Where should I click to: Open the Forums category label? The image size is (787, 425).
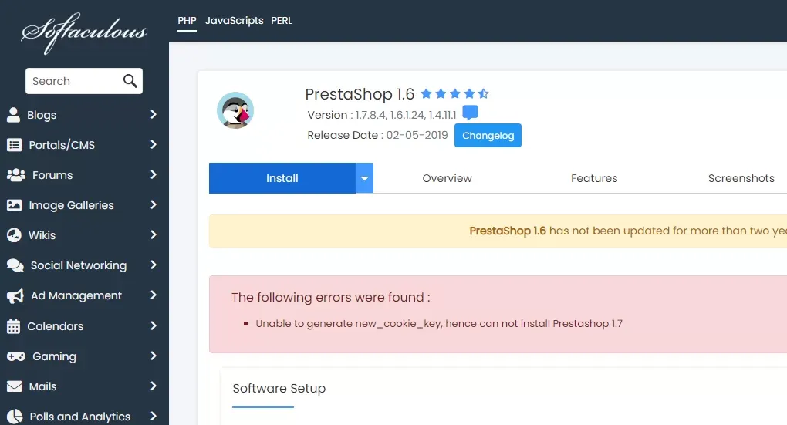52,175
